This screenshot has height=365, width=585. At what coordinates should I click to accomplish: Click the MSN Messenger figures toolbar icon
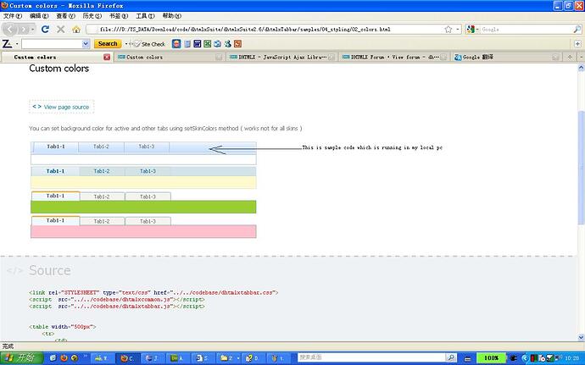[x=227, y=44]
